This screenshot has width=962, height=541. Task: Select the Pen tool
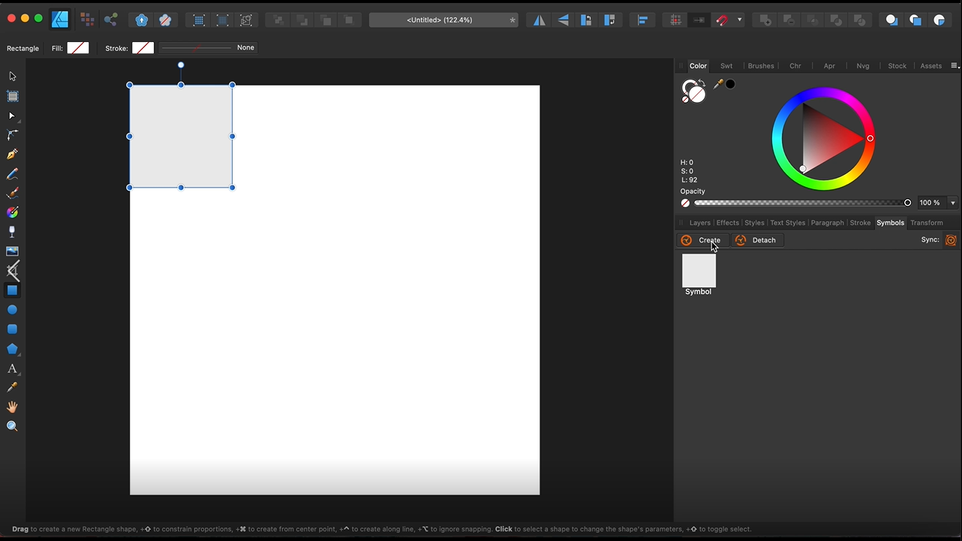(12, 155)
